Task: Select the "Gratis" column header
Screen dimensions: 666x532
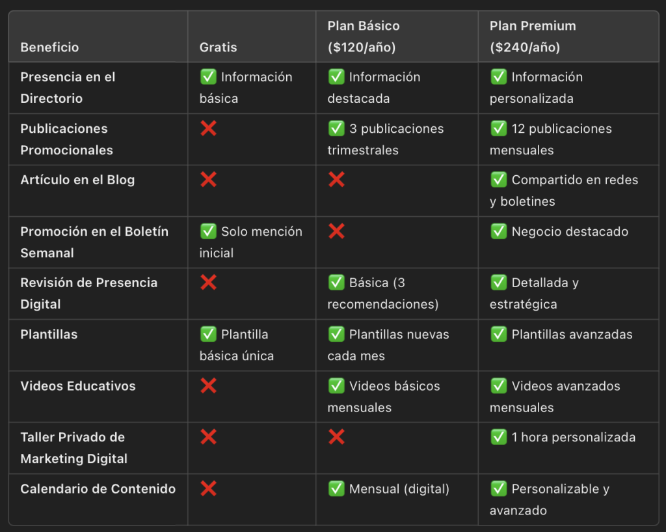Action: coord(218,48)
